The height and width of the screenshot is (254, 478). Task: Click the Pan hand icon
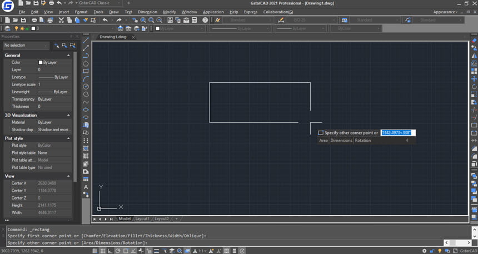coord(135,20)
